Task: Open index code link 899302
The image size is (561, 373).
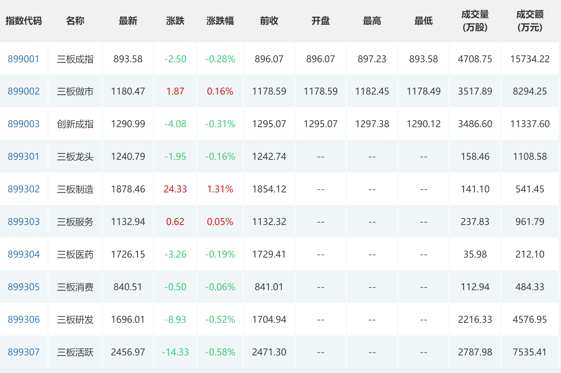Action: tap(24, 189)
